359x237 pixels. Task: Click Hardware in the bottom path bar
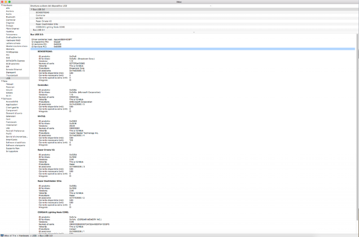24,236
